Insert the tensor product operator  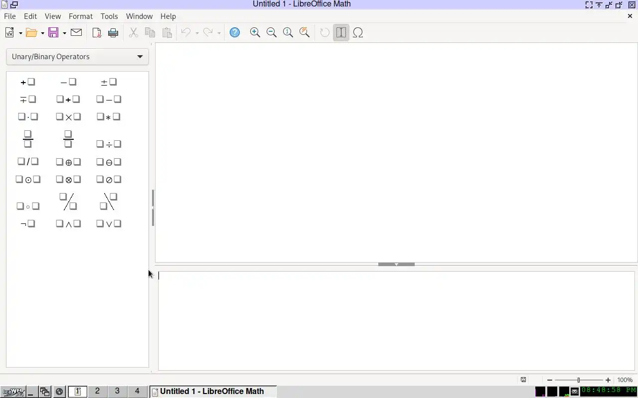tap(68, 180)
